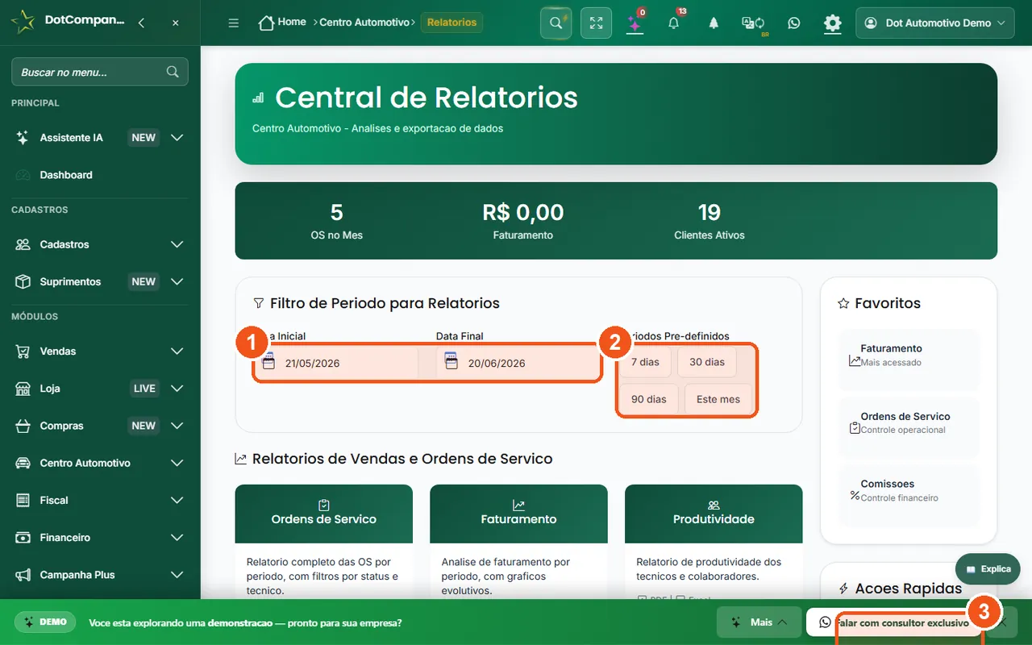Expand the Cadastros menu chevron
This screenshot has height=645, width=1032.
[177, 244]
